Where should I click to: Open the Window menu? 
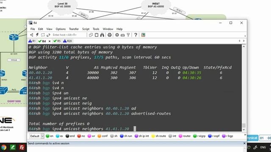108,29
